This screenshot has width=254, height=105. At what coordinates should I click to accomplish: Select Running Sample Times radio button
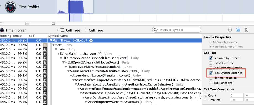pos(210,47)
